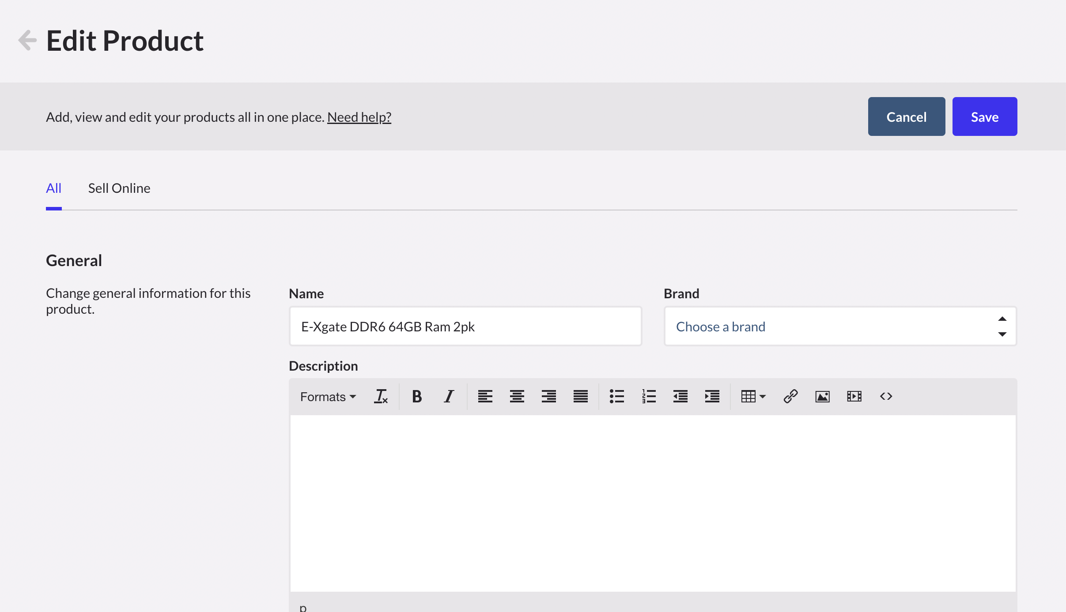
Task: Insert a video in description
Action: coord(854,396)
